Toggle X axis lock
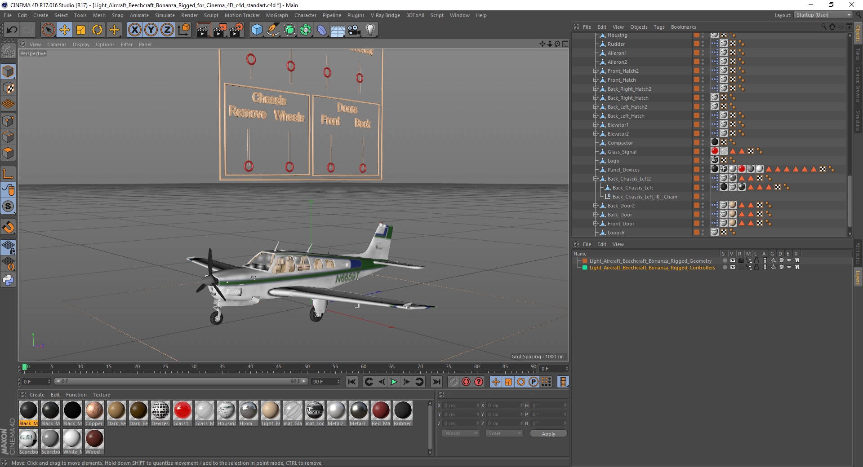 pos(134,30)
